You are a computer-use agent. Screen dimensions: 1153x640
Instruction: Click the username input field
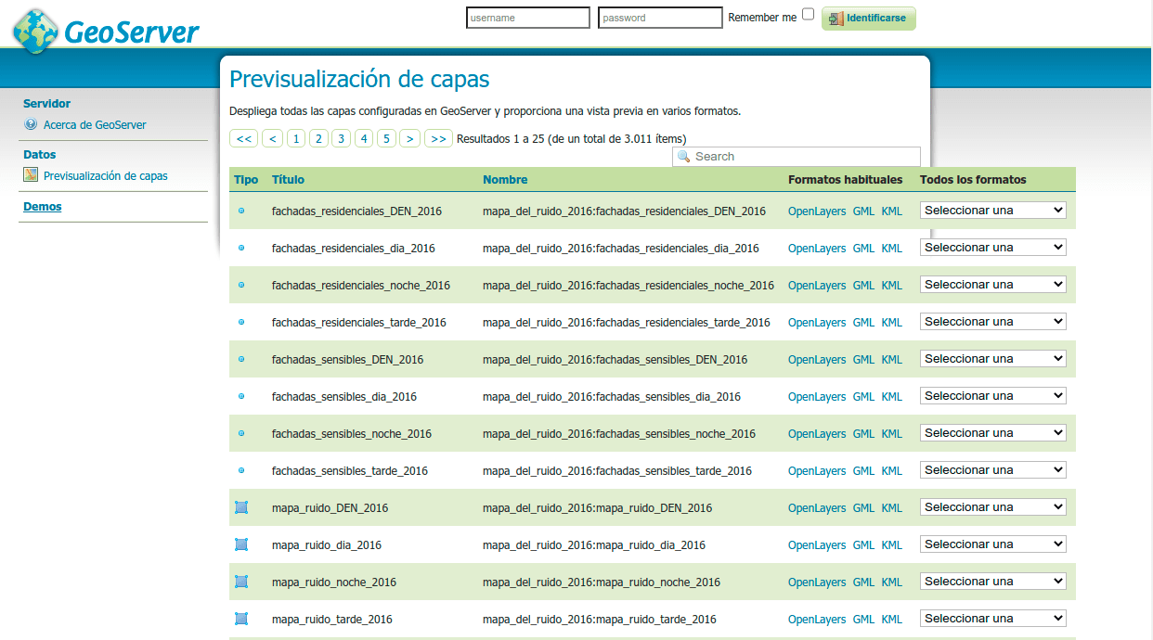click(527, 18)
